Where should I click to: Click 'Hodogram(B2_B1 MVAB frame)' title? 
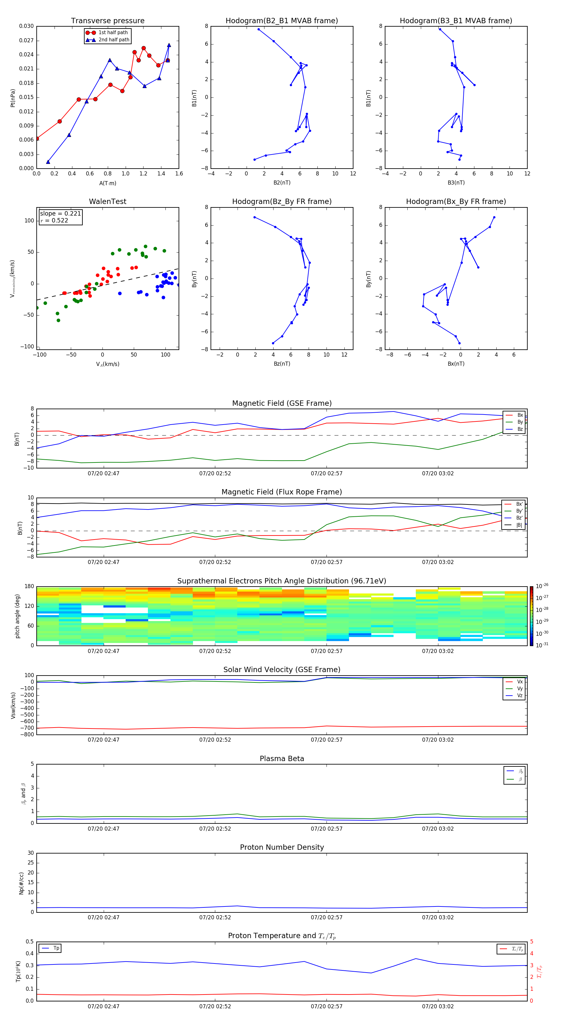point(282,21)
